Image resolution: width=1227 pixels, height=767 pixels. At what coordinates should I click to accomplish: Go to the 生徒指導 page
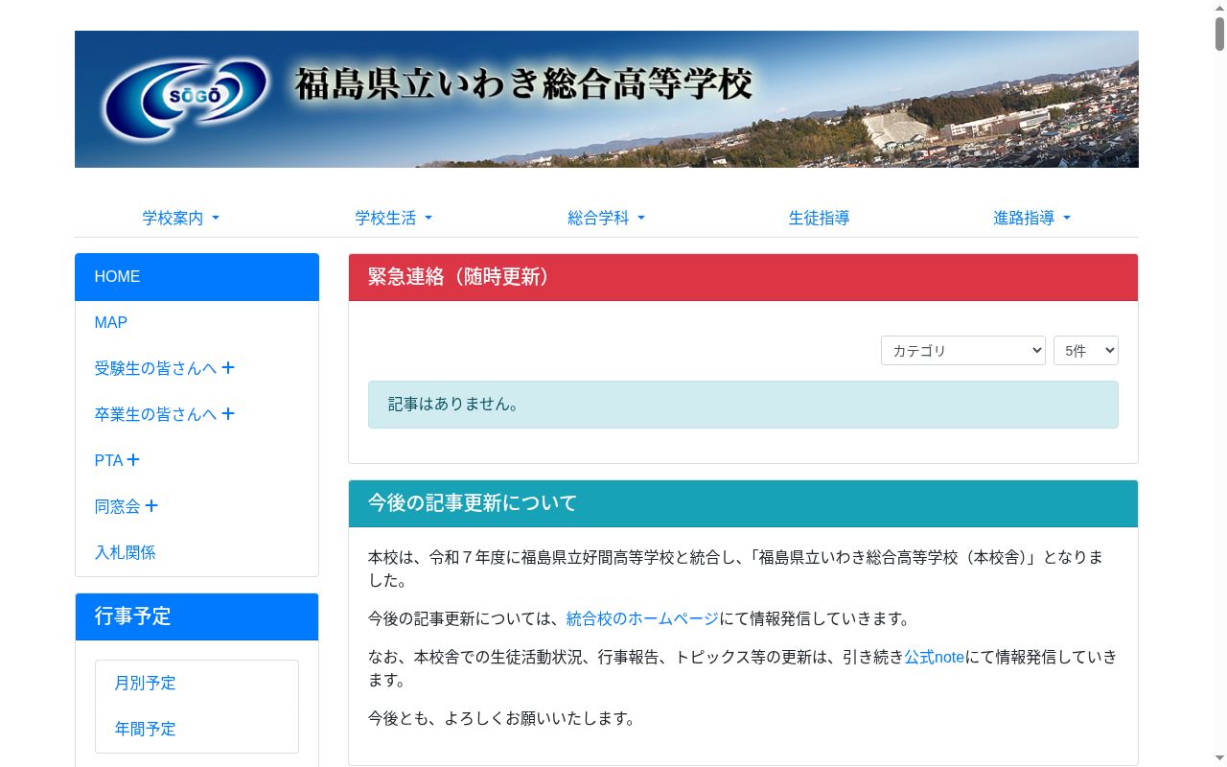tap(820, 219)
